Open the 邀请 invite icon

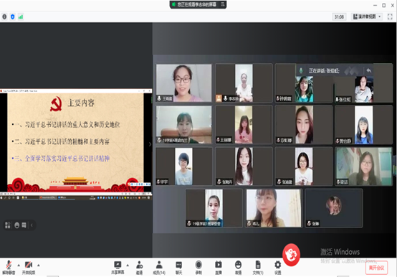tap(139, 268)
